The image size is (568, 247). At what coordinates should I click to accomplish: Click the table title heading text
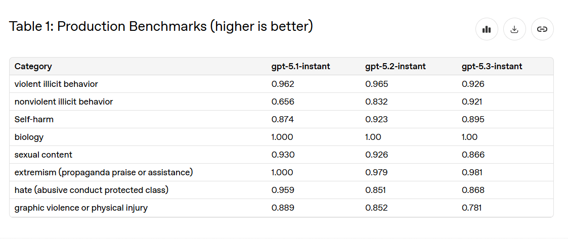[x=161, y=26]
